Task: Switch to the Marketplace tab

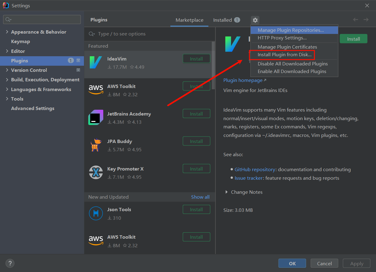Action: pos(189,20)
